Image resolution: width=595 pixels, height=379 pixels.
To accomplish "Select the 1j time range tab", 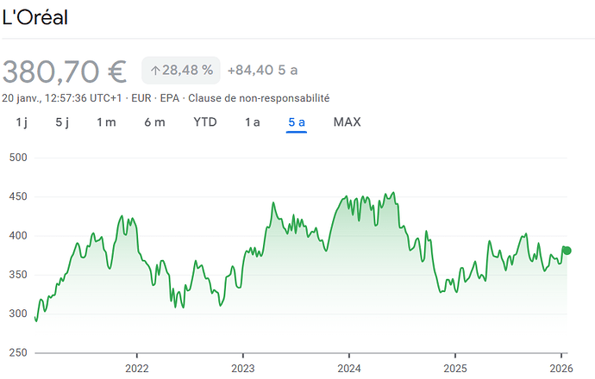I will (22, 122).
